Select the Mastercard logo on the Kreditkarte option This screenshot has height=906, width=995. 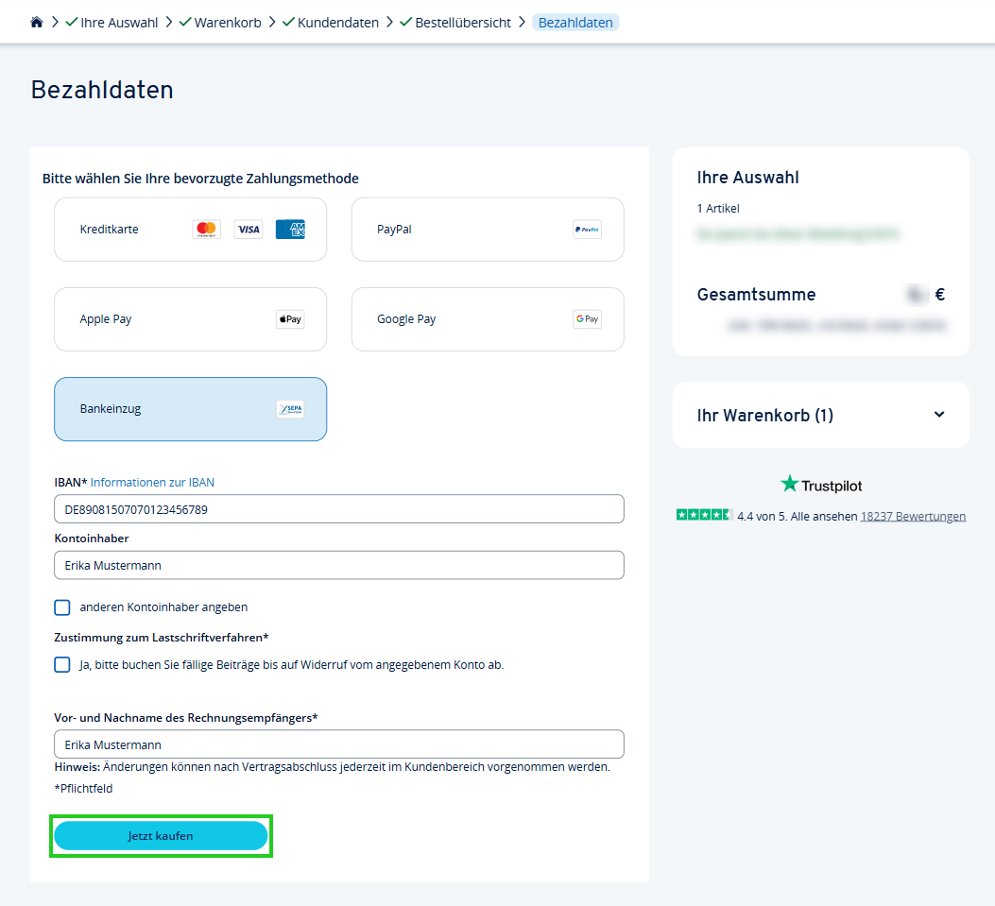206,229
